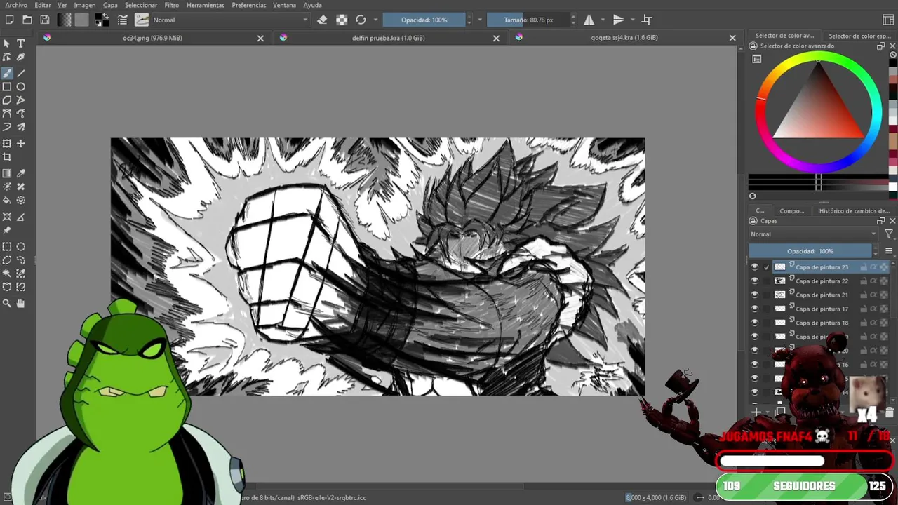Click the New Document toolbar icon
This screenshot has height=505, width=898.
click(10, 20)
